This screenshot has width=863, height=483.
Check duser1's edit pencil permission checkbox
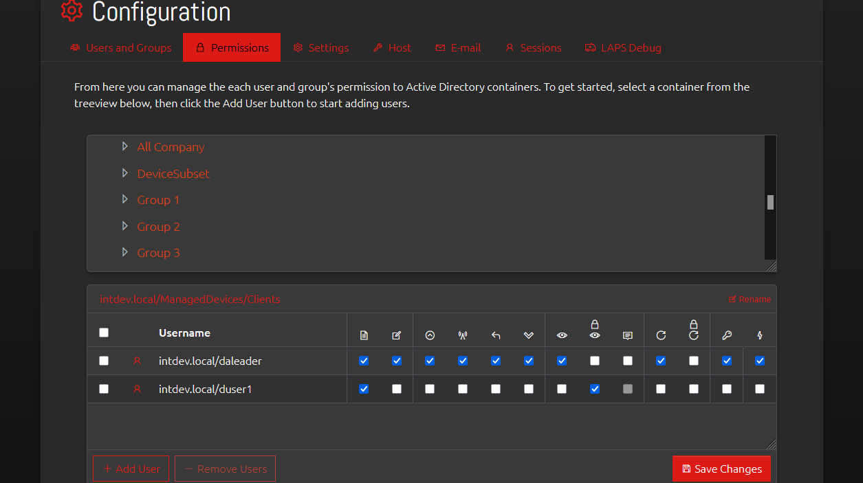397,389
